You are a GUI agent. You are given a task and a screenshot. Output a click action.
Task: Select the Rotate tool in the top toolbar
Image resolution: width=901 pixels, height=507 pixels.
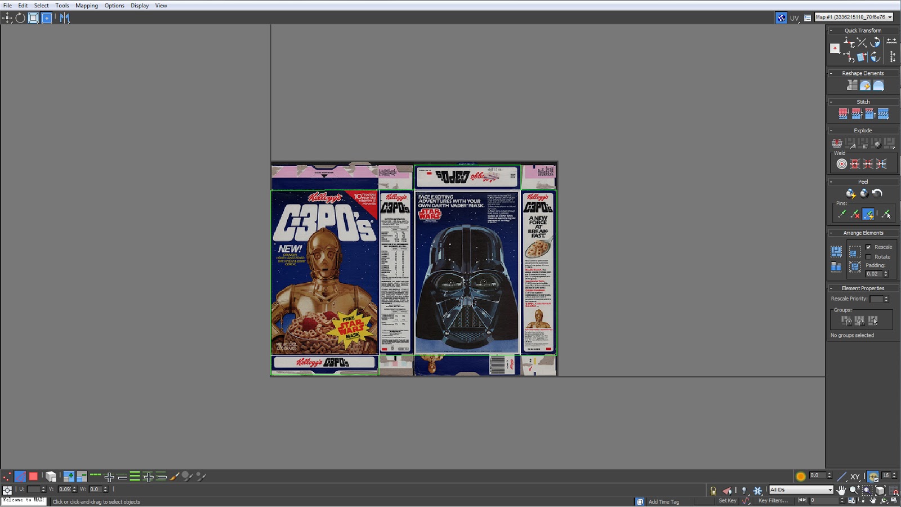(20, 18)
